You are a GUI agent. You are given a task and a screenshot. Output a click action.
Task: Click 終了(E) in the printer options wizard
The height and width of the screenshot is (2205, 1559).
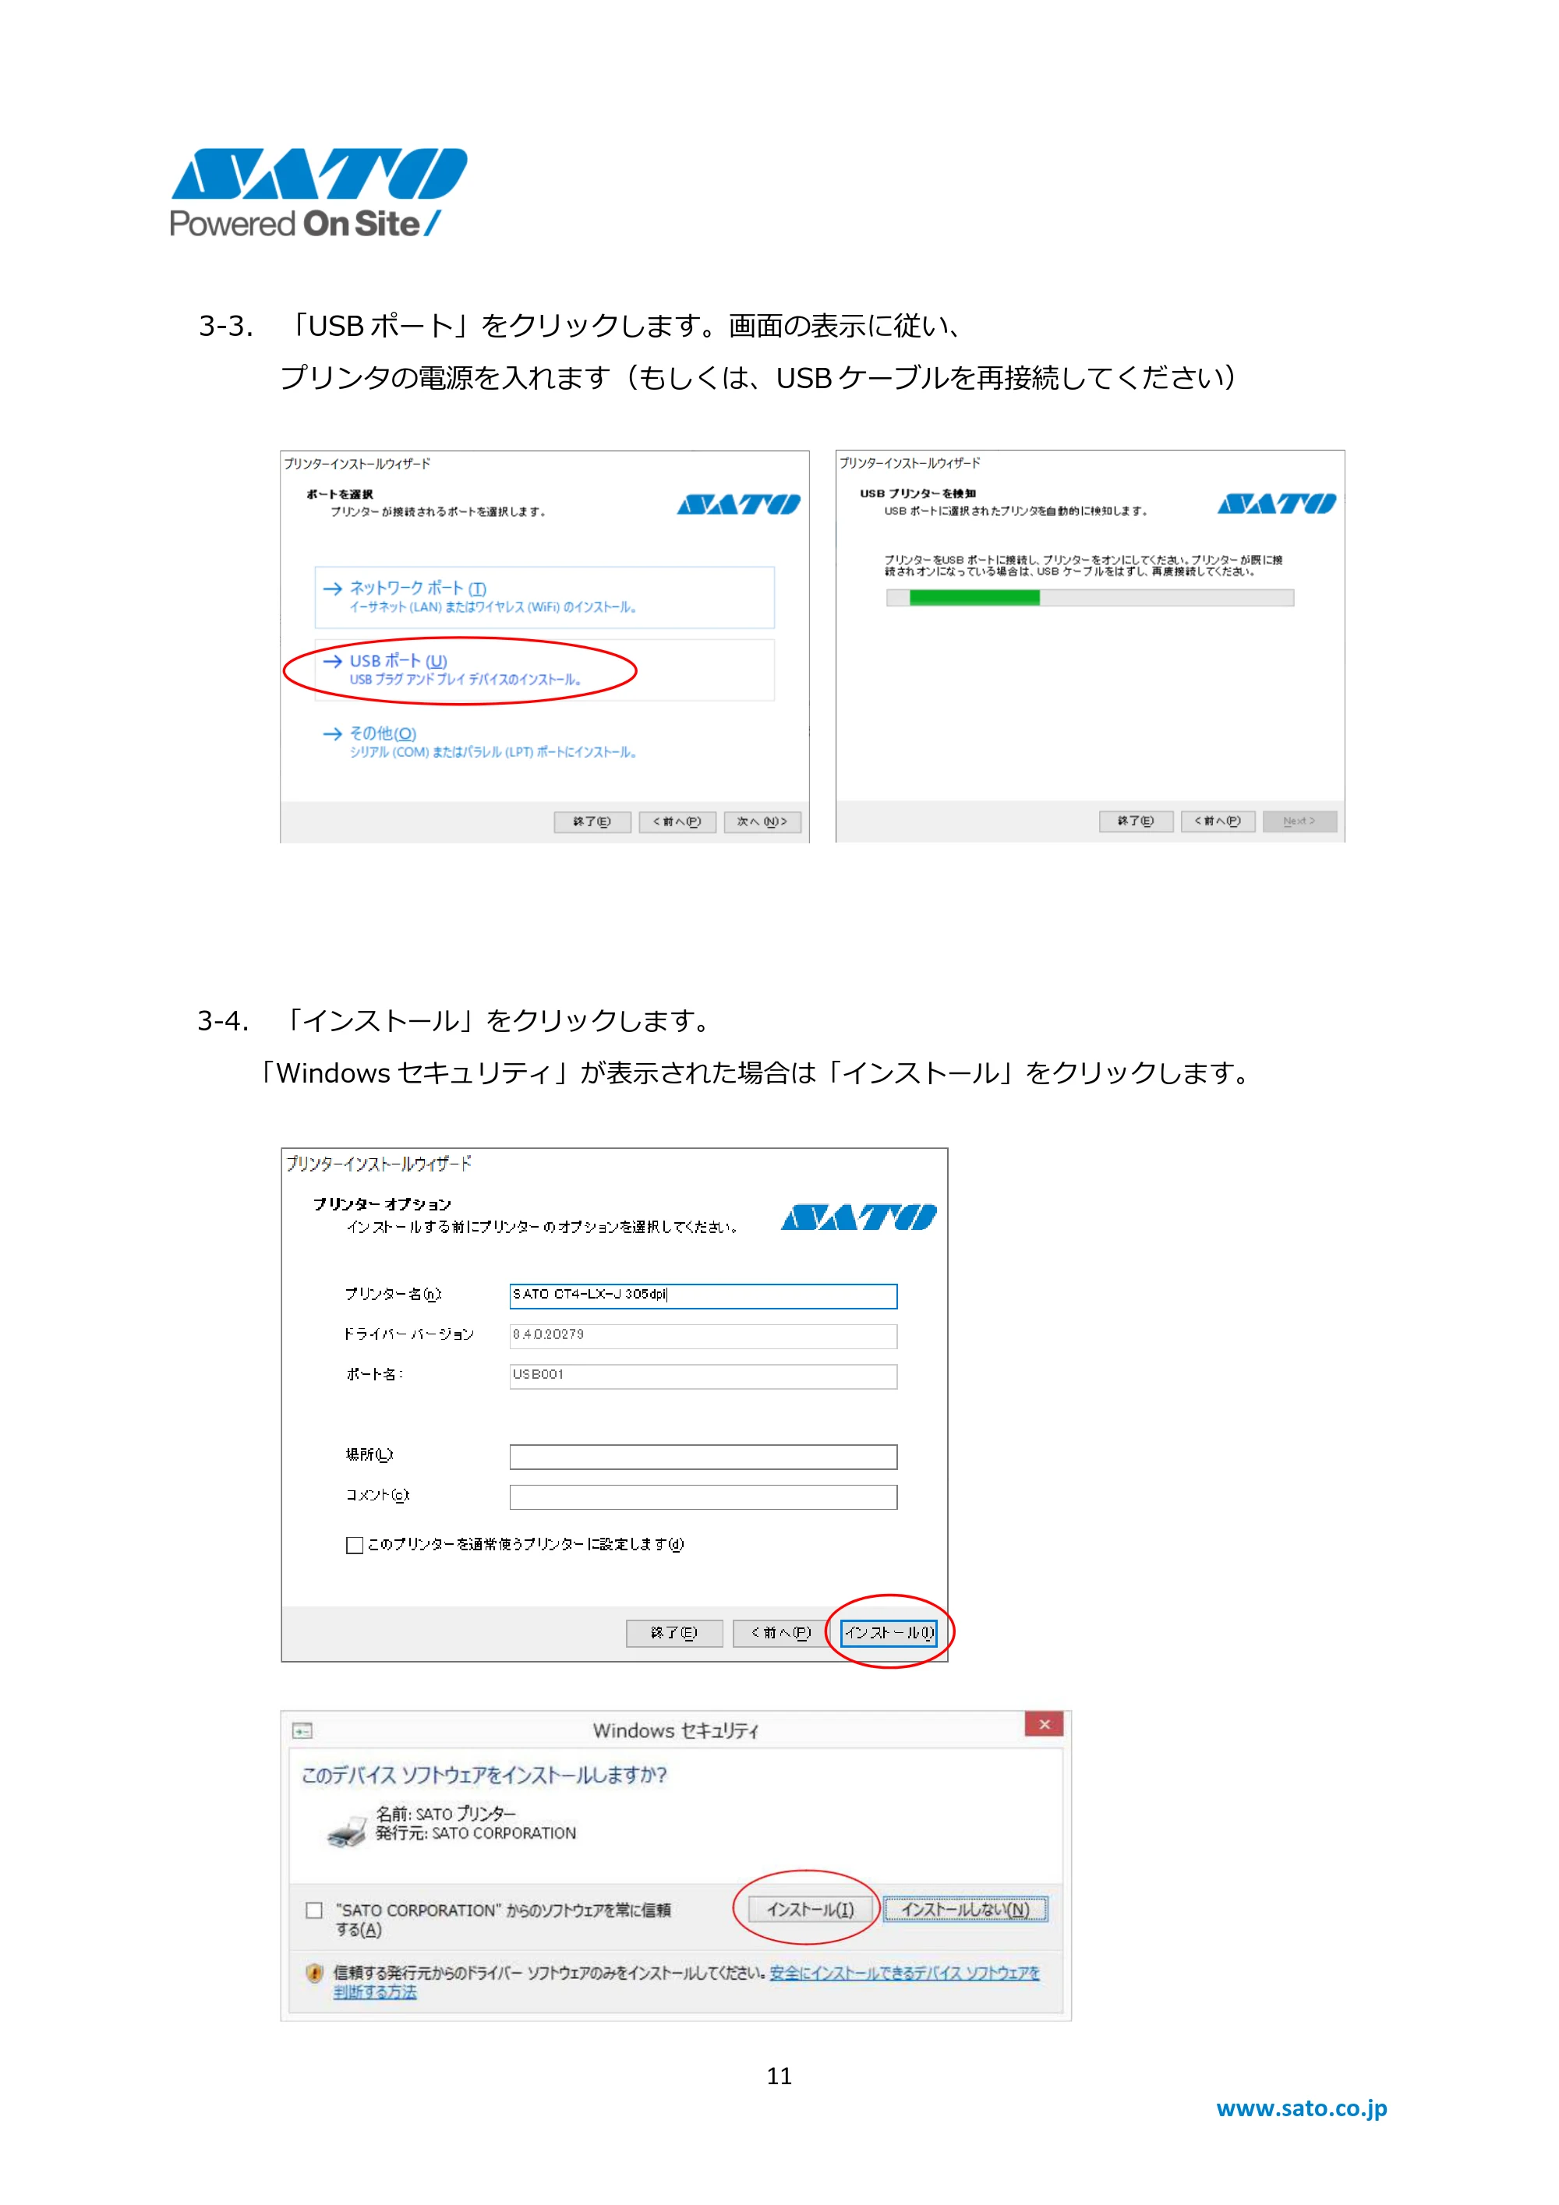pyautogui.click(x=674, y=1633)
